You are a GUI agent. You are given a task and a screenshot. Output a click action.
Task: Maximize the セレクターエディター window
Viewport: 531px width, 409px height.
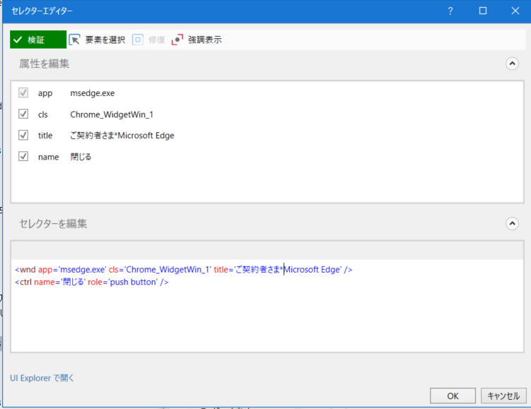(483, 11)
